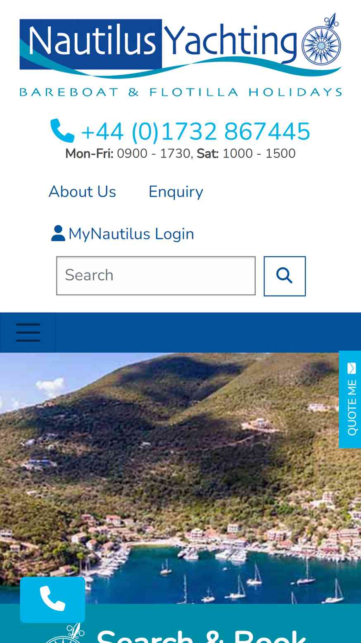Screen dimensions: 361x643
Task: Expand the hamburger navigation menu
Action: point(28,332)
